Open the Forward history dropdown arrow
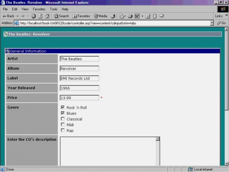229x172 pixels. [28, 16]
